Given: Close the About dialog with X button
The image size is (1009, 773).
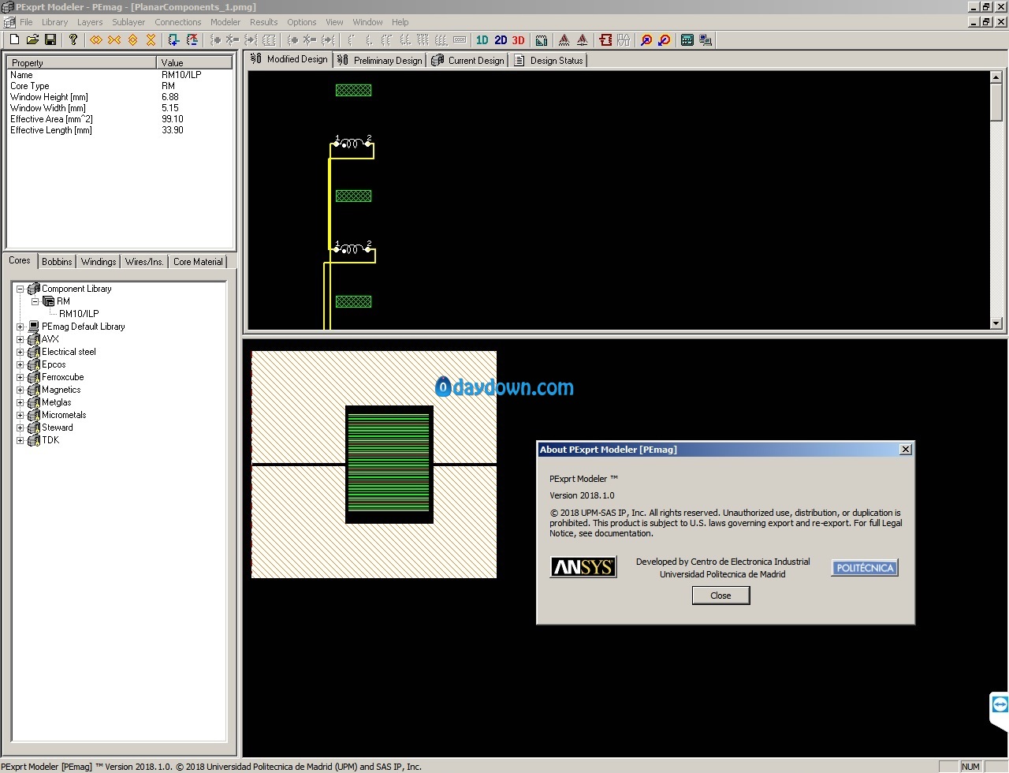Looking at the screenshot, I should click(x=906, y=450).
